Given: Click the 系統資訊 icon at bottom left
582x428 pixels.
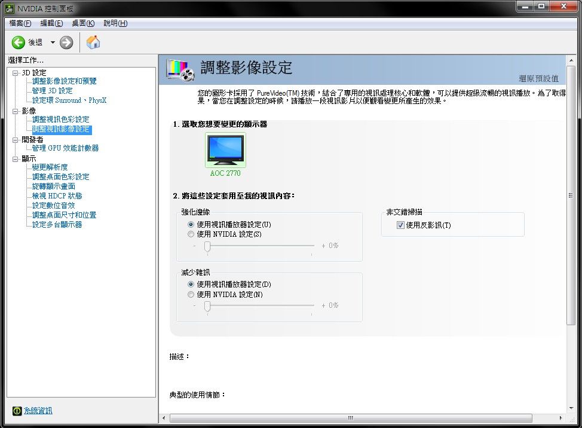Looking at the screenshot, I should pos(17,411).
